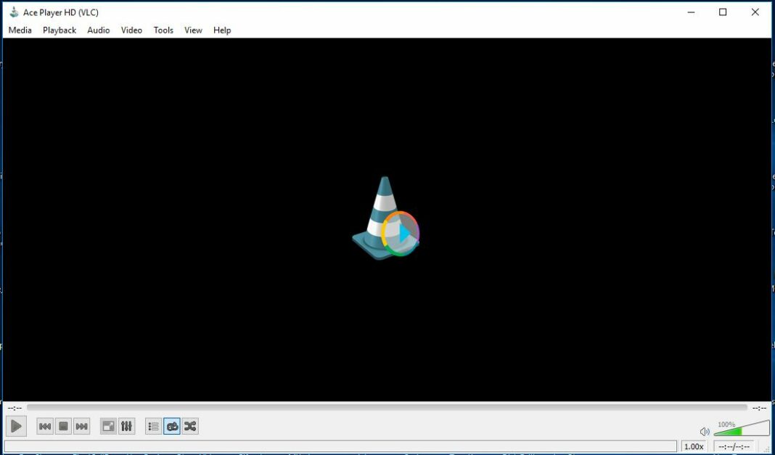This screenshot has height=455, width=775.
Task: Toggle fullscreen video mode
Action: click(107, 426)
